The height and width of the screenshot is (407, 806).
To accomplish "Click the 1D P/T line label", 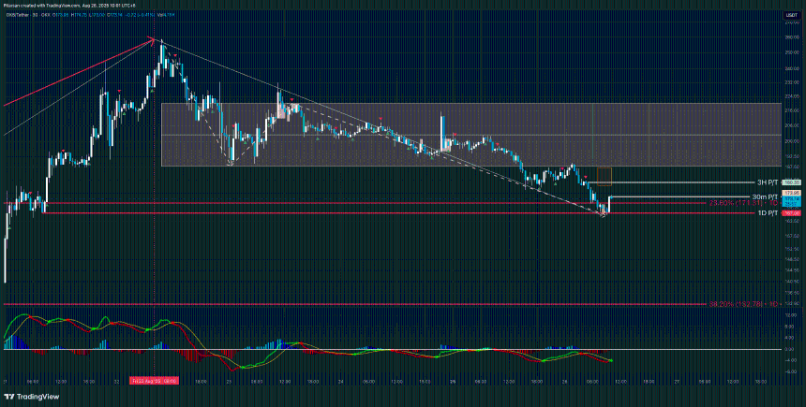I will pos(768,213).
